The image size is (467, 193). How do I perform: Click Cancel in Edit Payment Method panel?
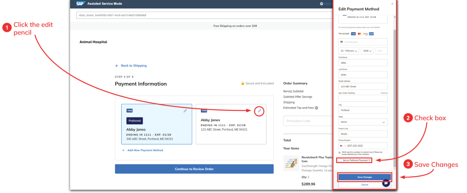pos(365,185)
